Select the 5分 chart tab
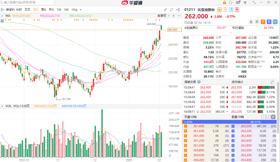 point(66,10)
